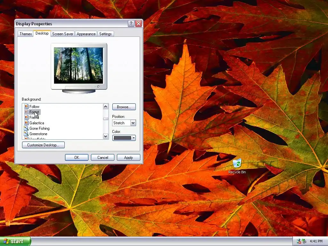Open Customize Desktop... options
The width and height of the screenshot is (328, 246).
tap(43, 145)
